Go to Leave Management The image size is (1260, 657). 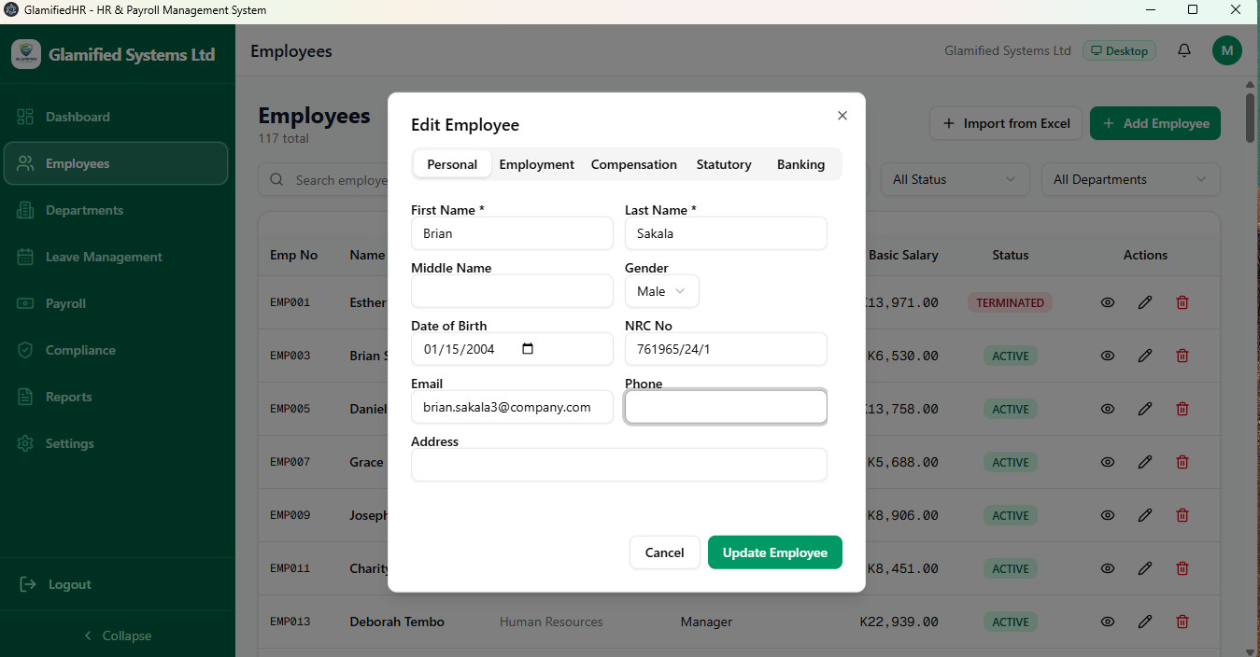tap(116, 257)
